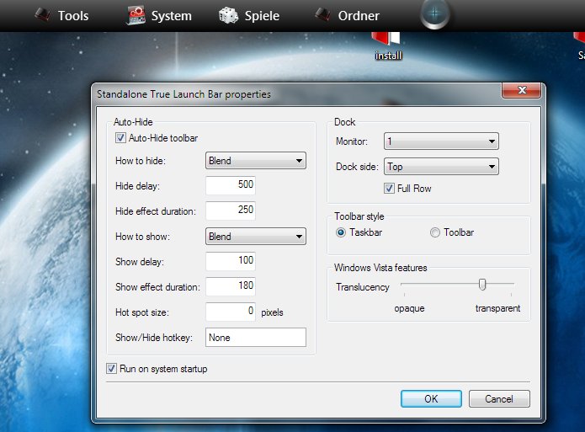Open the Dock side dropdown
This screenshot has height=432, width=585.
coord(441,167)
